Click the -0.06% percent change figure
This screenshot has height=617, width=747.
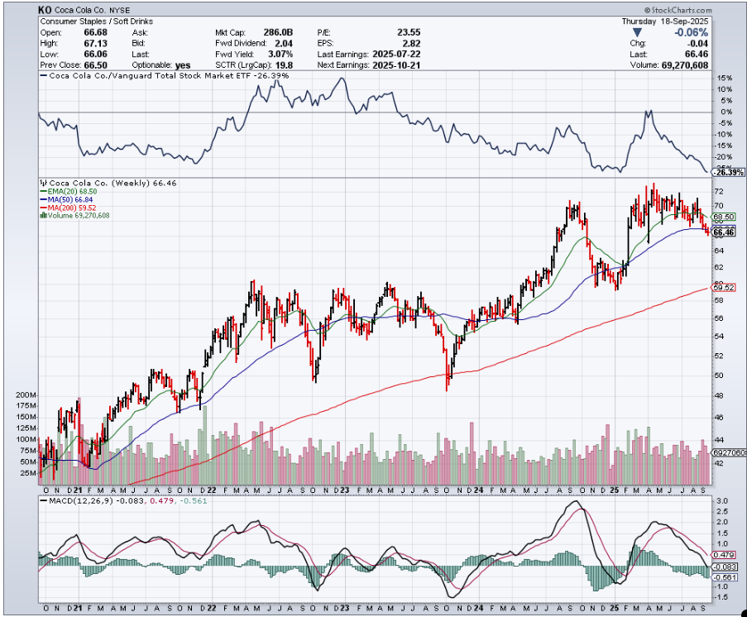[691, 32]
